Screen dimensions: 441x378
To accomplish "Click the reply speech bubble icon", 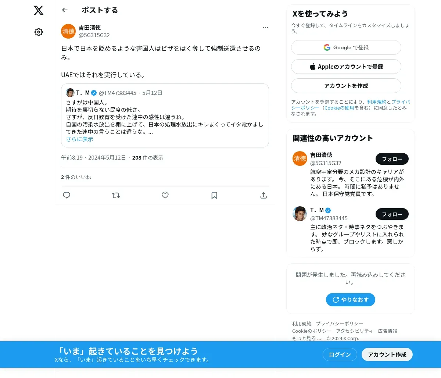I will (67, 195).
